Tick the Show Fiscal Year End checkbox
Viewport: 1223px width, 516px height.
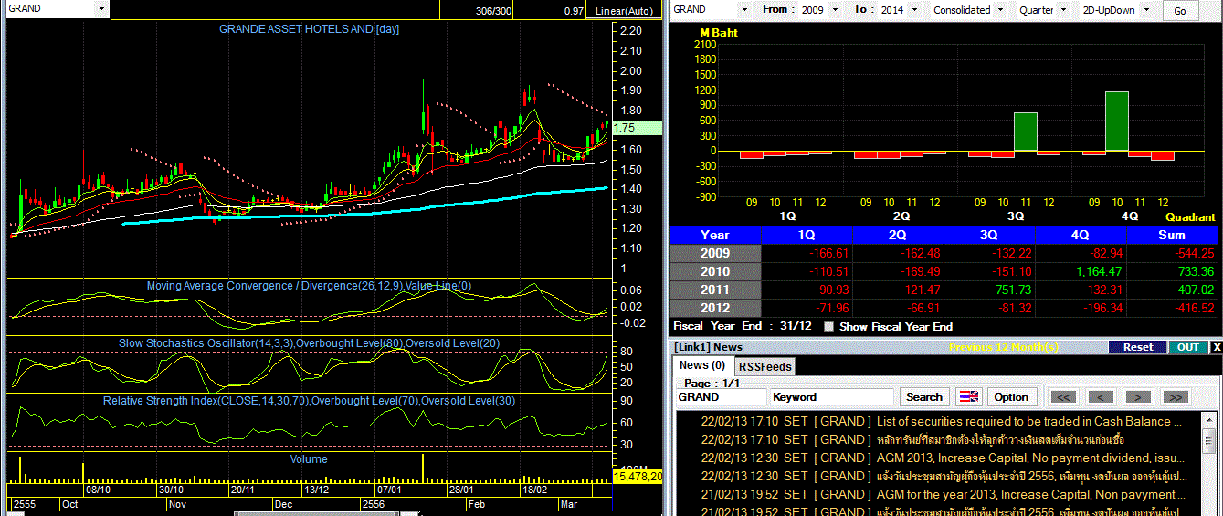click(829, 326)
